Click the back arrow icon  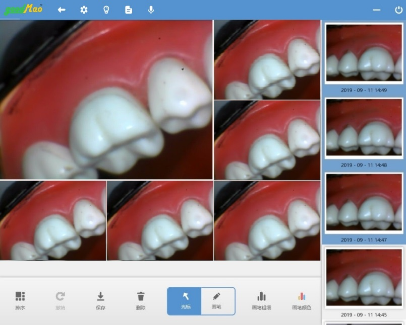(62, 10)
